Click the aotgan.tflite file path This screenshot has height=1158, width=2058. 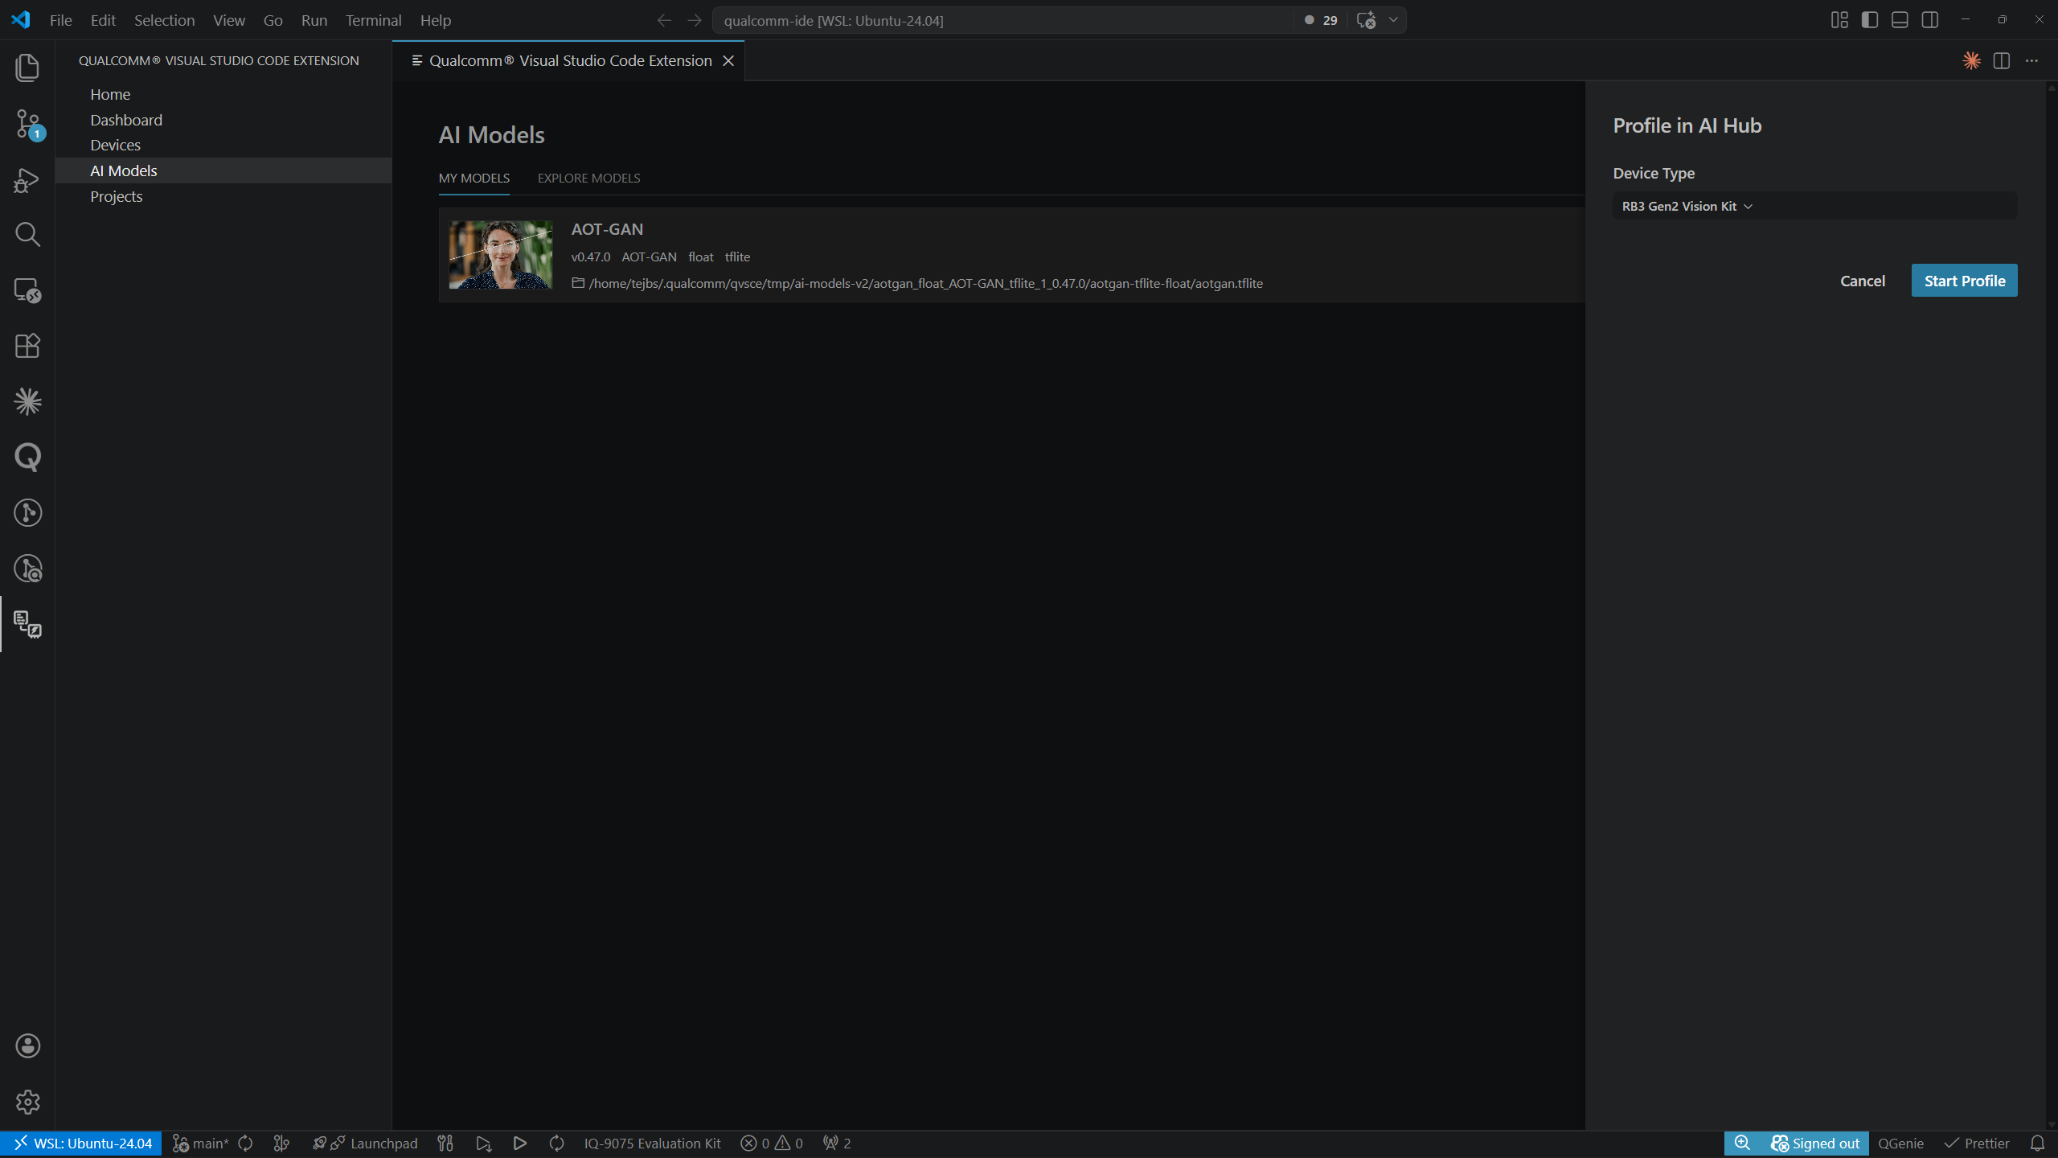click(x=925, y=283)
